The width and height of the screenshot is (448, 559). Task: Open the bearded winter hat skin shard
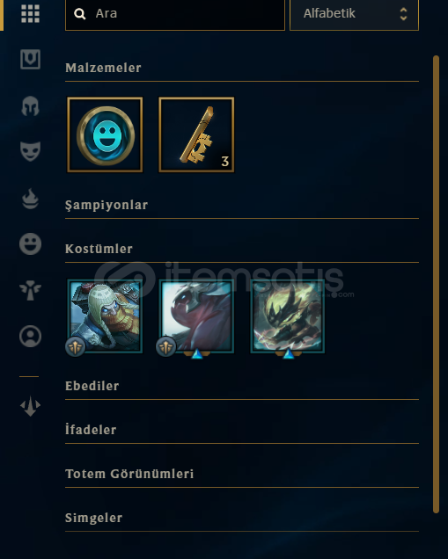(x=105, y=316)
